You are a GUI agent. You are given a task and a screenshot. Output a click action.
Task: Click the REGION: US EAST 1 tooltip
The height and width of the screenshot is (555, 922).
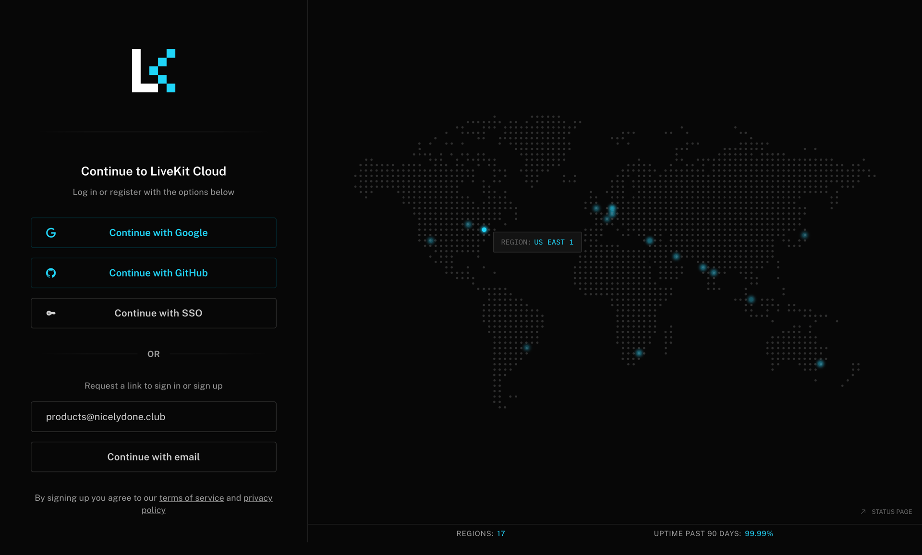(537, 242)
